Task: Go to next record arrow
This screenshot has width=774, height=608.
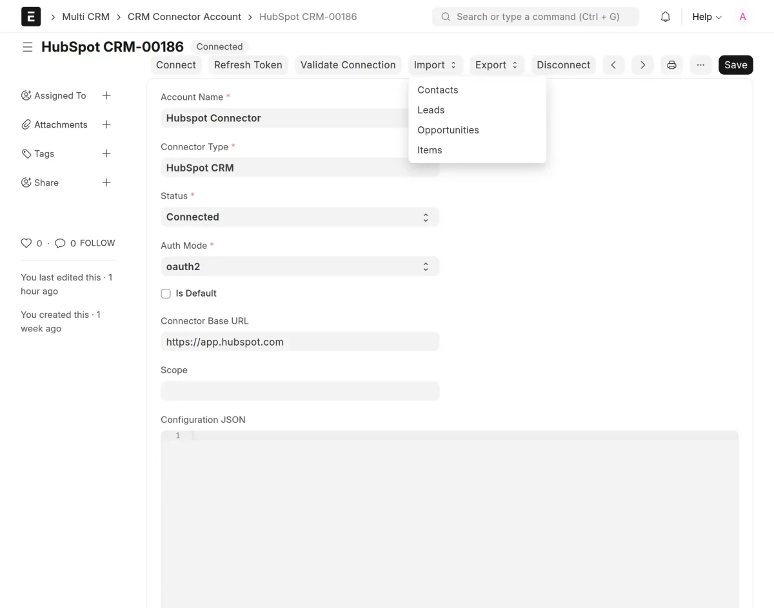Action: click(642, 65)
